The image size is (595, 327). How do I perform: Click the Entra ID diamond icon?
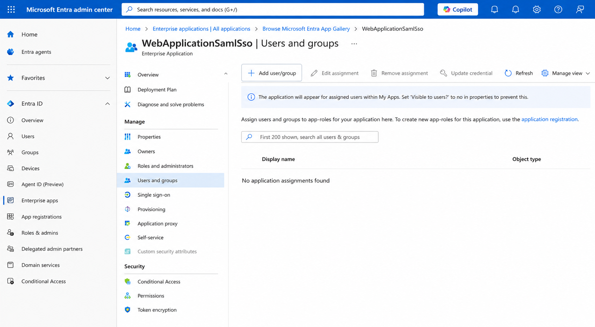pos(11,104)
